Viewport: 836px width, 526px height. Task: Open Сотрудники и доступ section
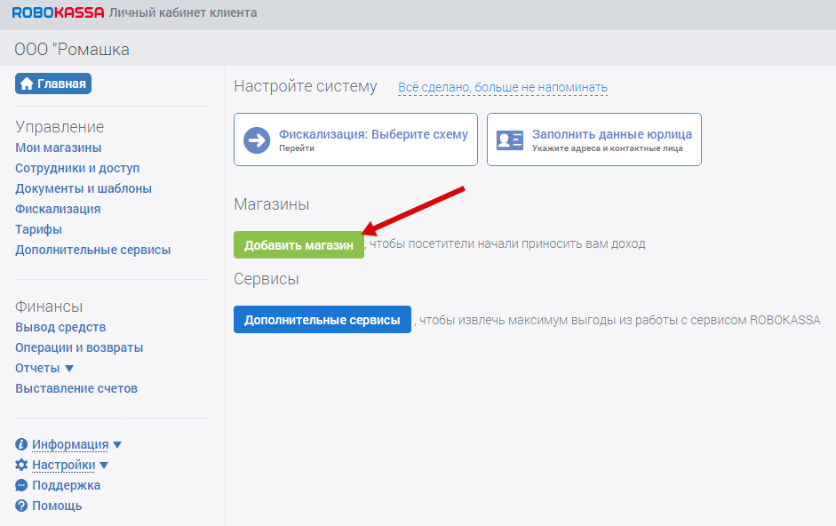[77, 168]
